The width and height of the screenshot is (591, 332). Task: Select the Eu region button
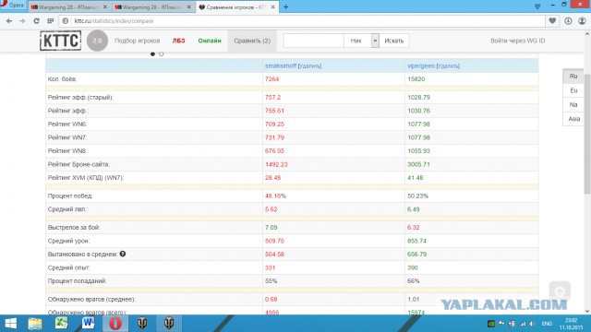pyautogui.click(x=573, y=90)
